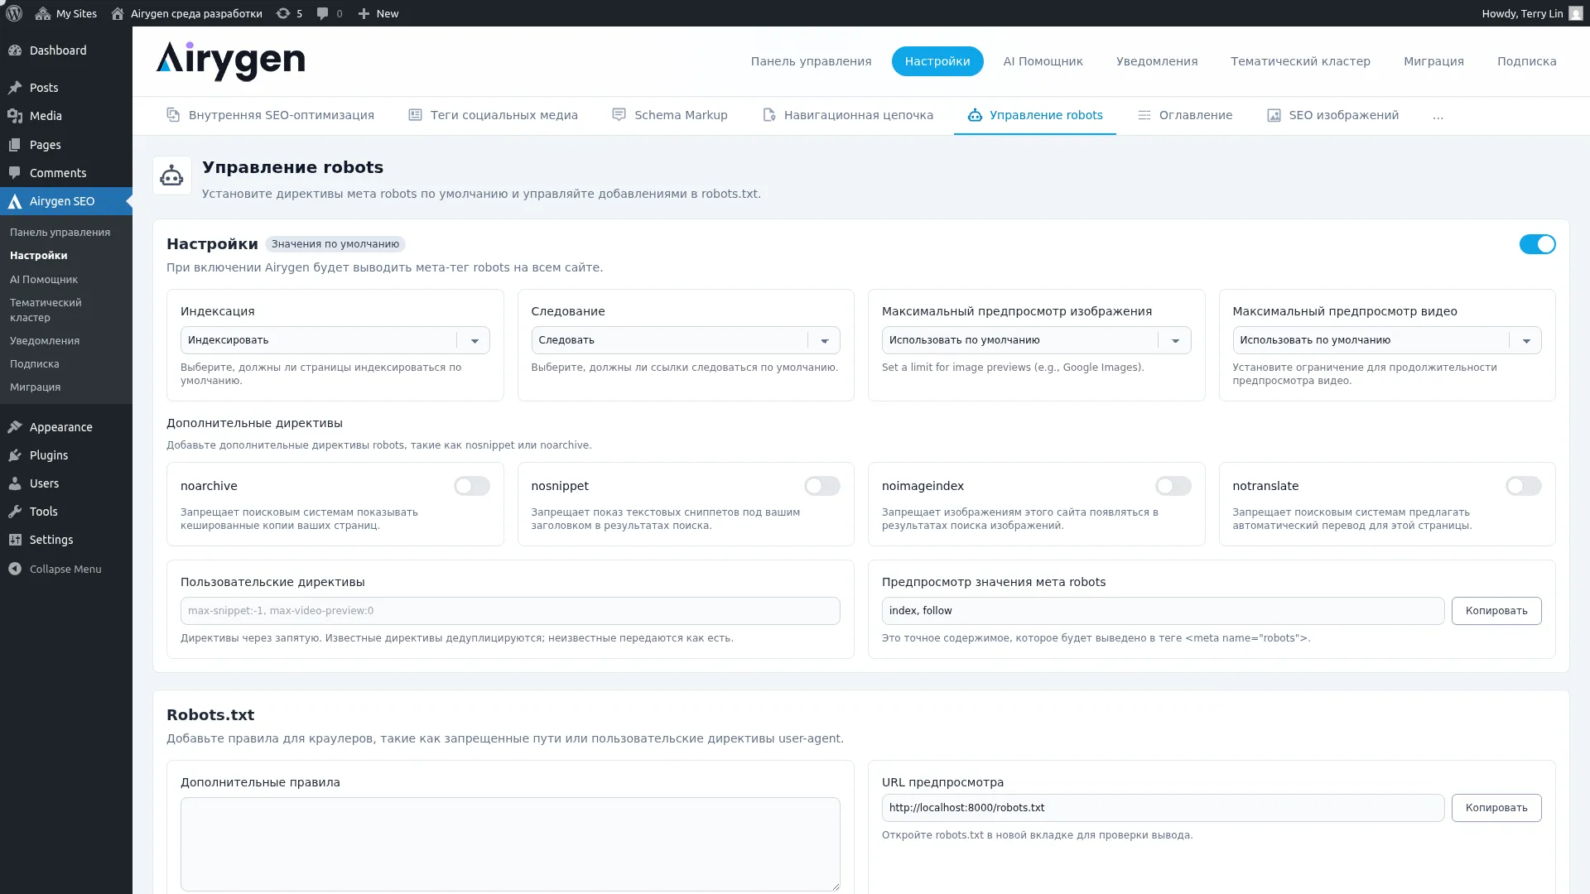Enable the noarchive directive toggle
The height and width of the screenshot is (894, 1590).
(472, 486)
